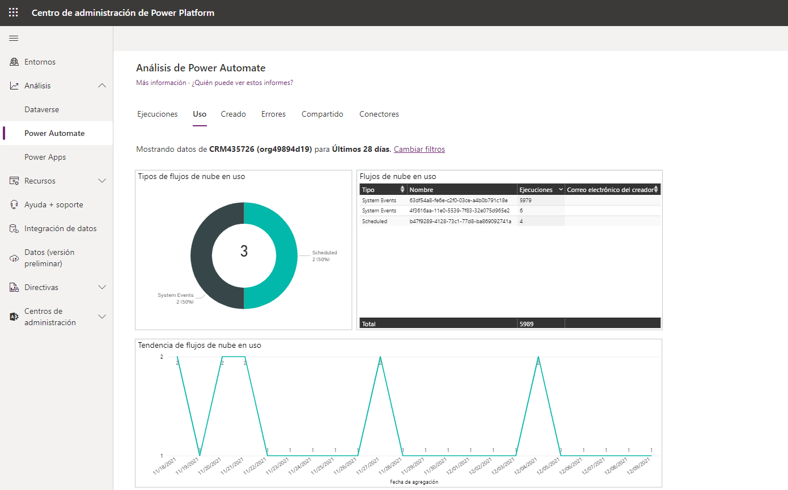
Task: Select the Uso tab
Action: tap(200, 114)
